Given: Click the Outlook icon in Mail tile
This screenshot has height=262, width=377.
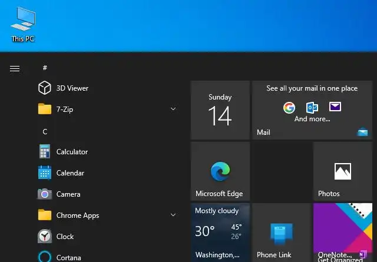Looking at the screenshot, I should (x=312, y=107).
